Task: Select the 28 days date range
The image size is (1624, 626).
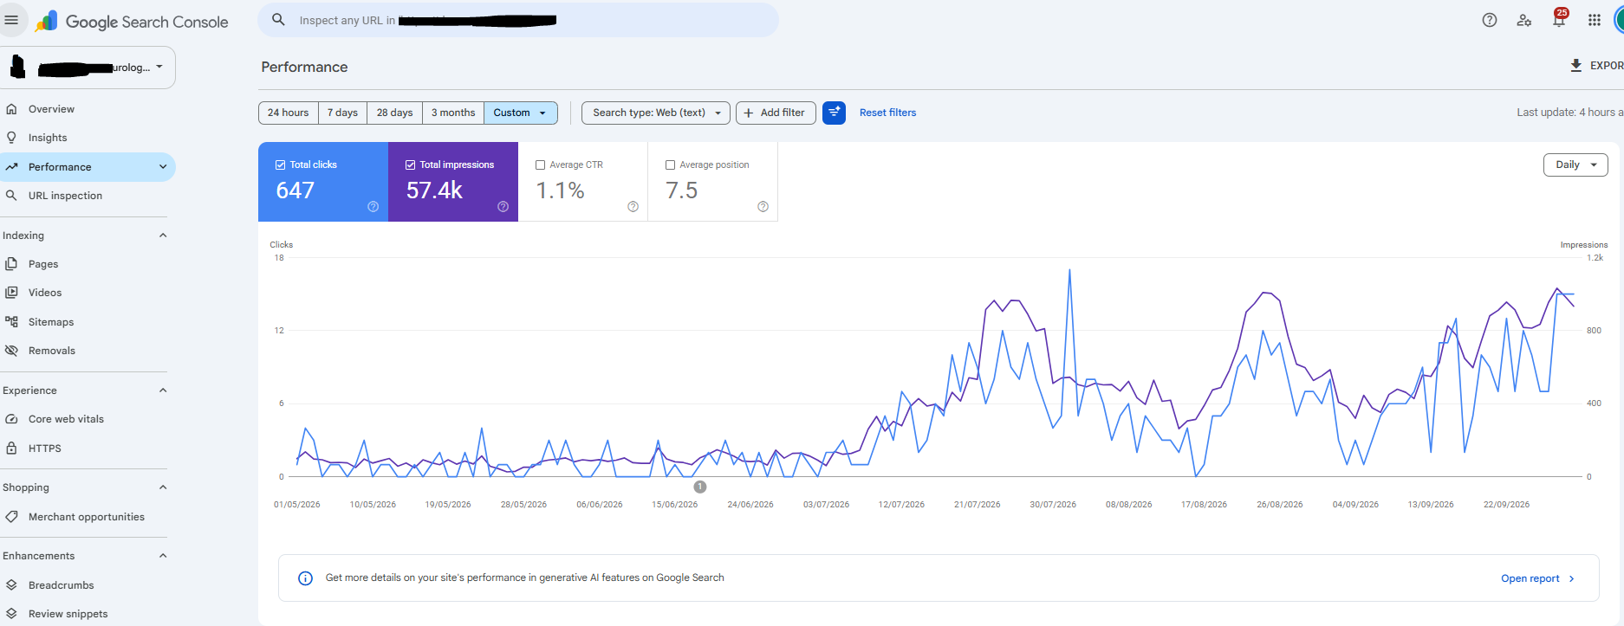Action: tap(395, 113)
